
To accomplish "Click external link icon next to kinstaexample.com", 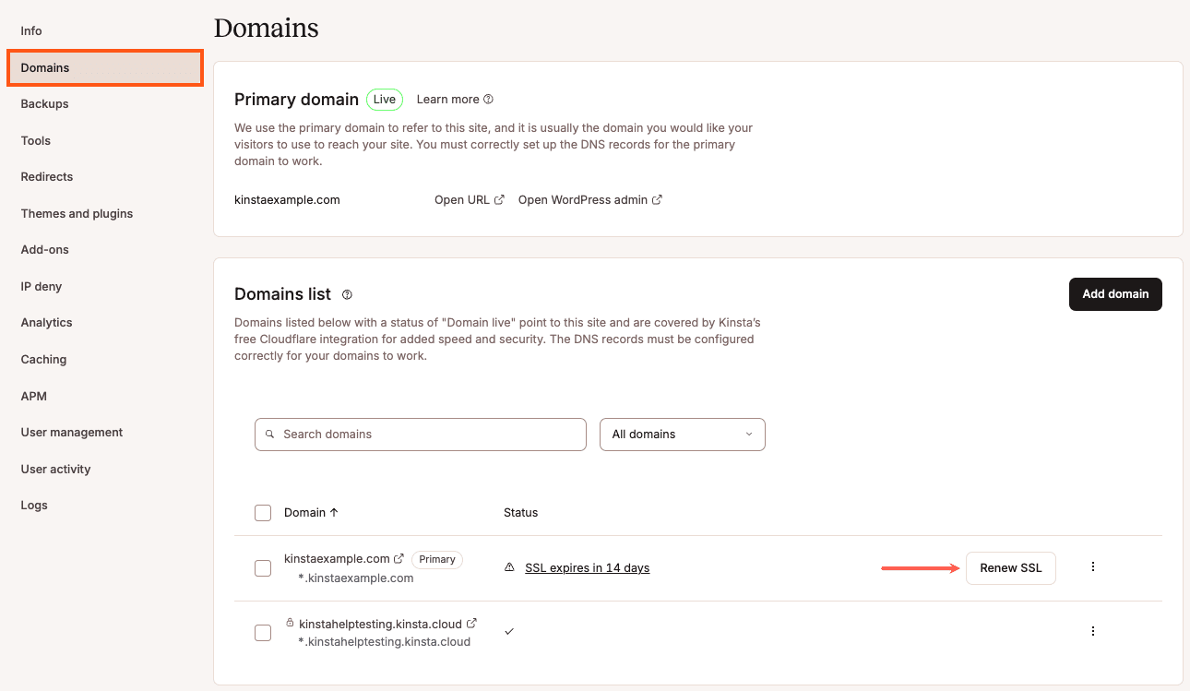I will tap(400, 557).
